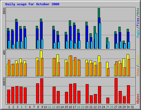Select day label 20 on the x-axis
This screenshot has width=141, height=110.
[x=87, y=107]
